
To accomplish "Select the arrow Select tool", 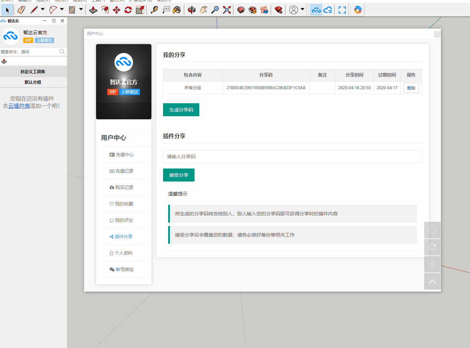I will click(x=7, y=10).
